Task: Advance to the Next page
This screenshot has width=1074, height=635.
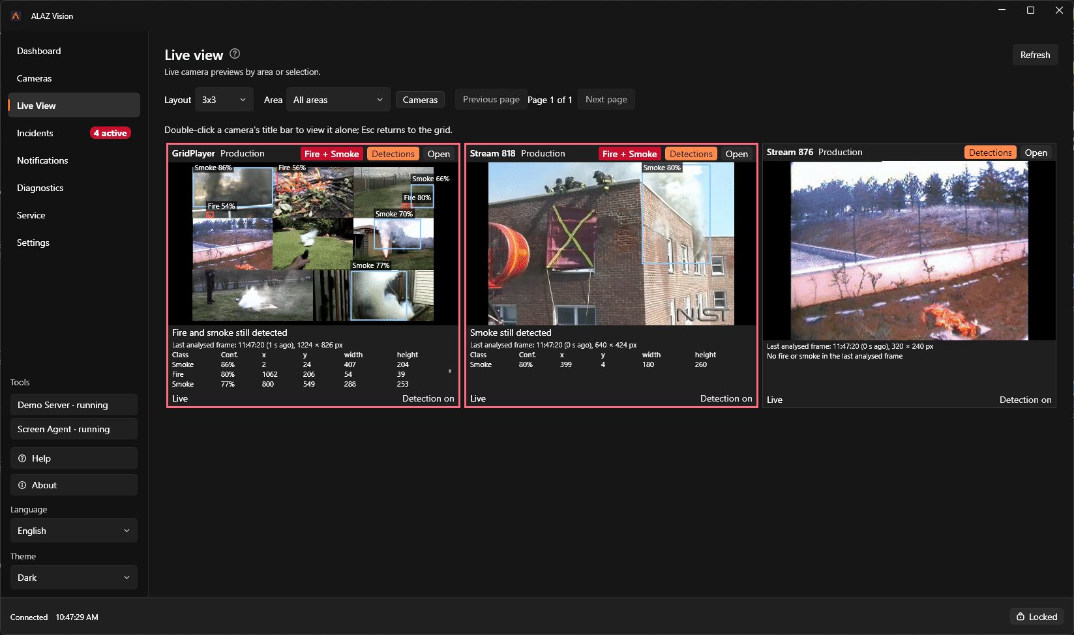Action: (606, 99)
